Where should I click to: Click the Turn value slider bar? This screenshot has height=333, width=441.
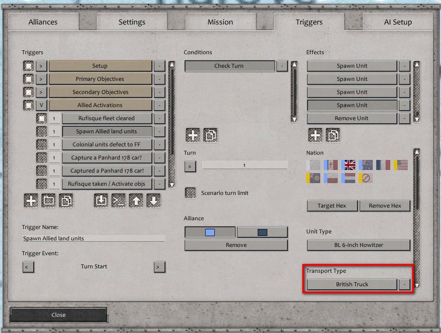(245, 165)
